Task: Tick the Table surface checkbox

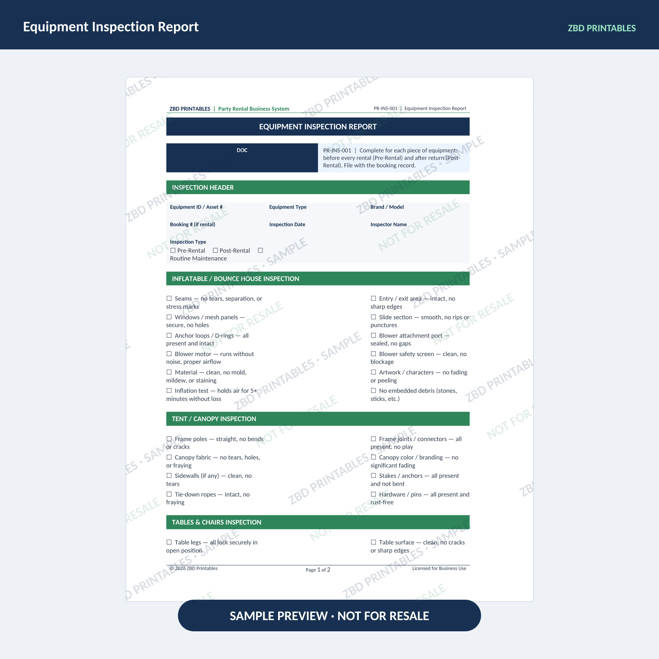Action: tap(374, 542)
